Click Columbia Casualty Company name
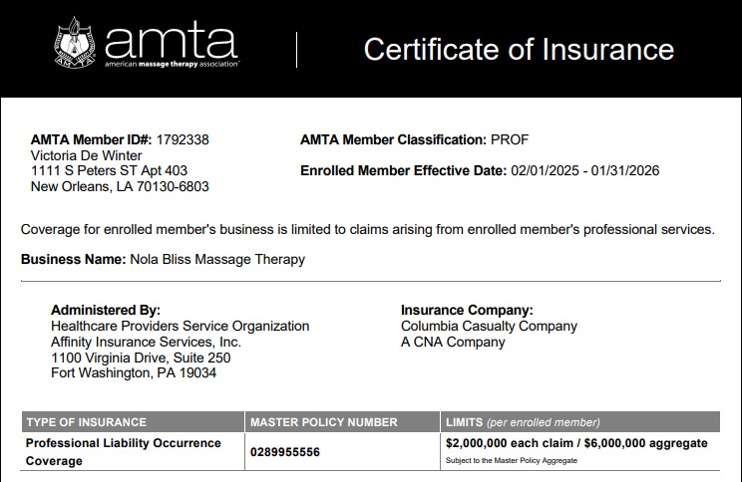The image size is (742, 482). pos(489,326)
